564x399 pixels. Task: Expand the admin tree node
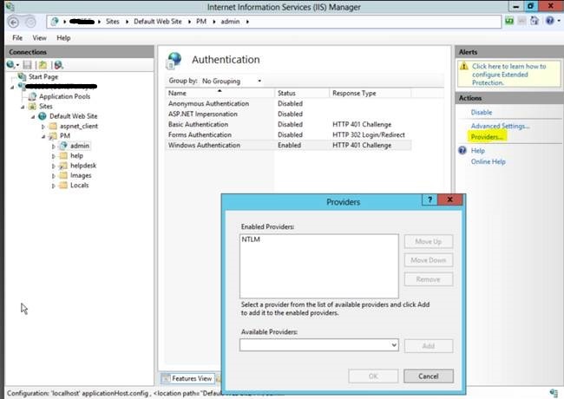[x=54, y=147]
